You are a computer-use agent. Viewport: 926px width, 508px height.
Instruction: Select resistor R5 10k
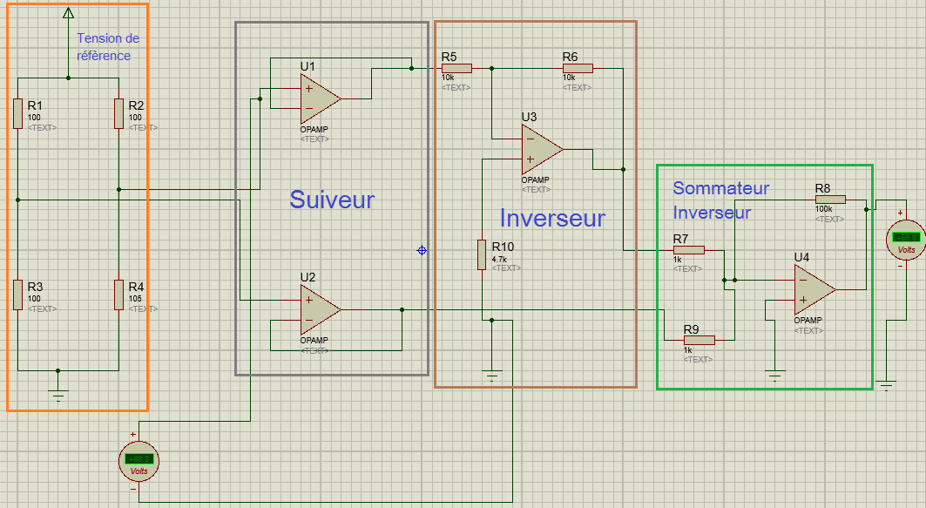point(456,69)
